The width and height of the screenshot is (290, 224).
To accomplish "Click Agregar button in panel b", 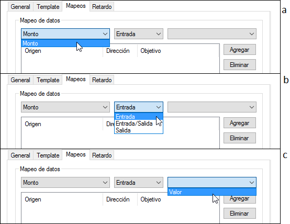I will [240, 123].
